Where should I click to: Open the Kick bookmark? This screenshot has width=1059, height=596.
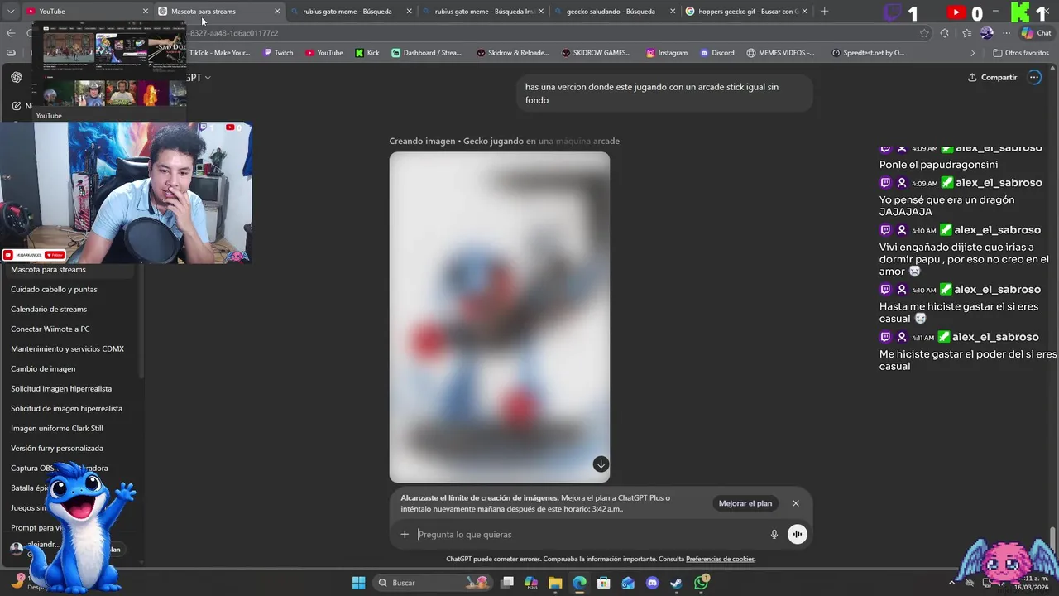click(x=367, y=53)
